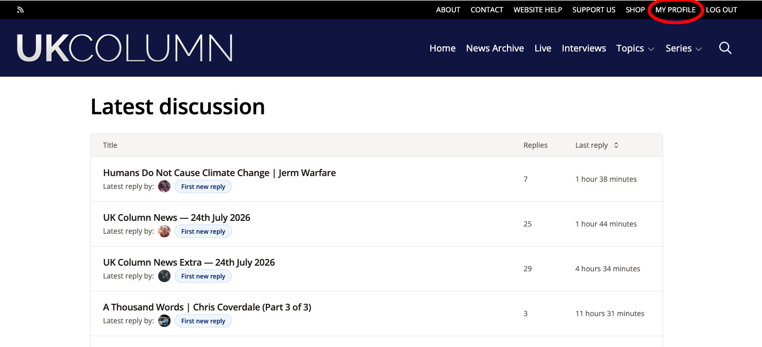The height and width of the screenshot is (347, 762).
Task: Click LOG OUT
Action: point(721,10)
